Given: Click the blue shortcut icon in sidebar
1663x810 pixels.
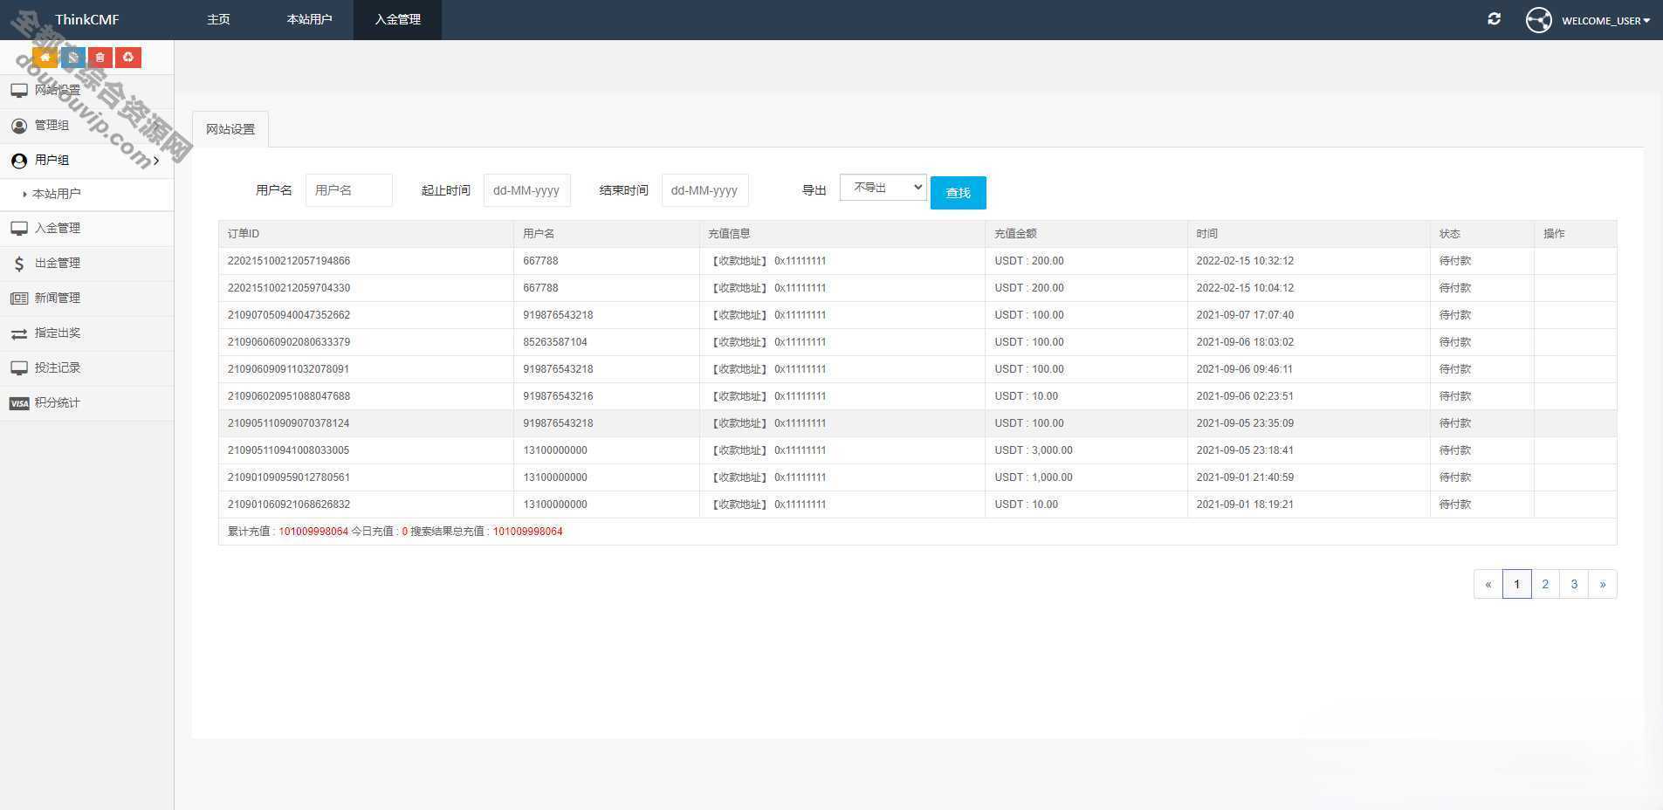Looking at the screenshot, I should pyautogui.click(x=73, y=58).
